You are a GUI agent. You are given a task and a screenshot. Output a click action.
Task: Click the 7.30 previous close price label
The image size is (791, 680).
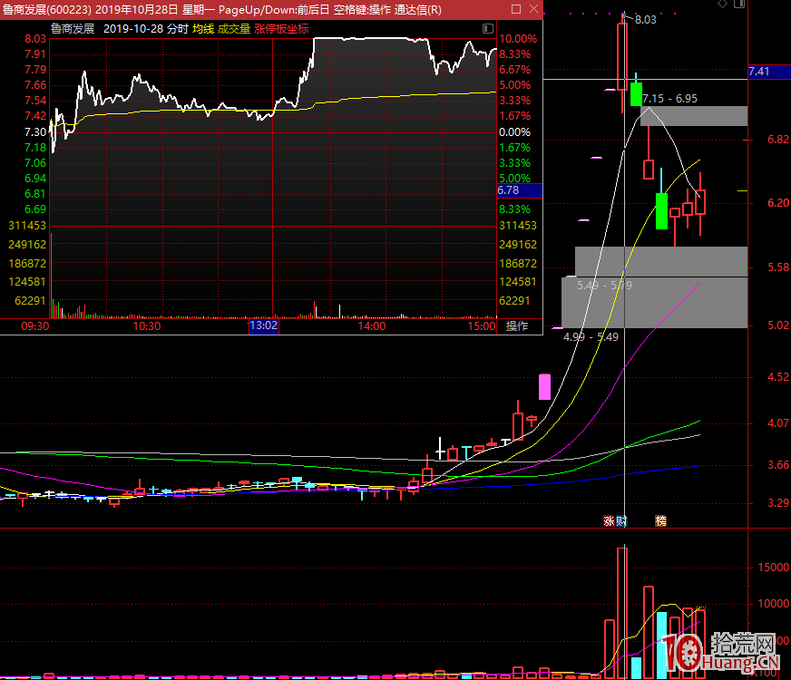point(35,132)
